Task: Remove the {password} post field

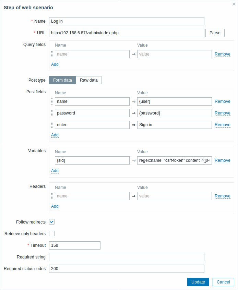Action: (x=223, y=113)
